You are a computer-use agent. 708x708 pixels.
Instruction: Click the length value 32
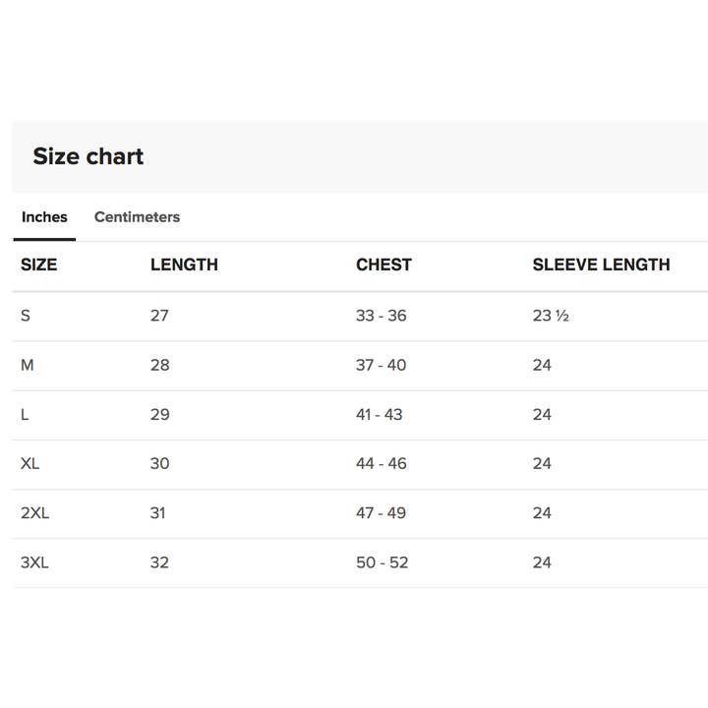(159, 562)
